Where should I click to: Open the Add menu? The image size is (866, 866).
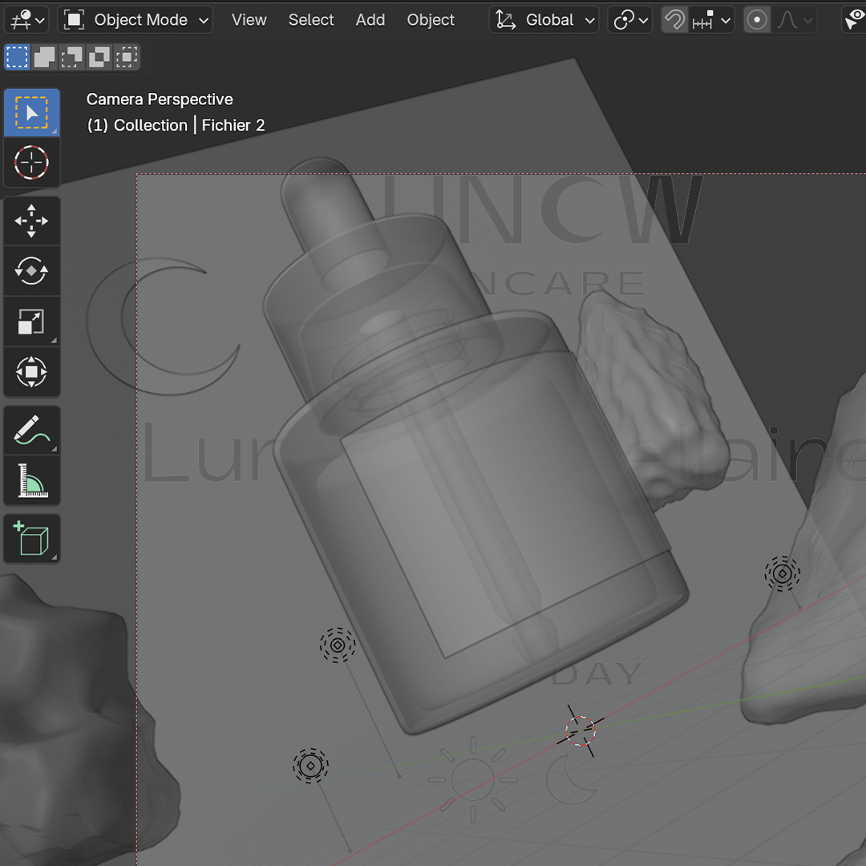(x=370, y=20)
